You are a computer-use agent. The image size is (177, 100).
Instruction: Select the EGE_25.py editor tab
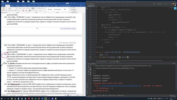(91, 6)
